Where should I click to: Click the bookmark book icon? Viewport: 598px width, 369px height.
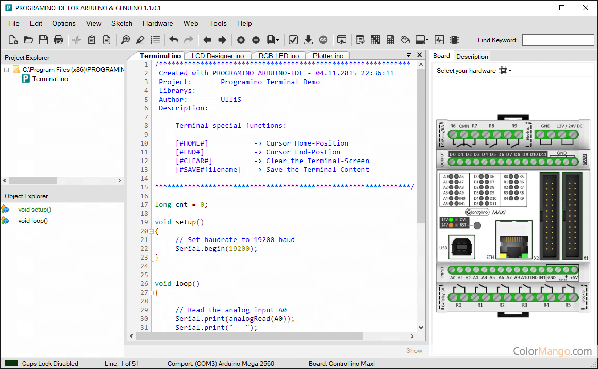(x=271, y=40)
